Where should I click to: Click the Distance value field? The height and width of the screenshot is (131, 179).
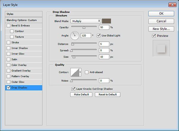click(104, 44)
